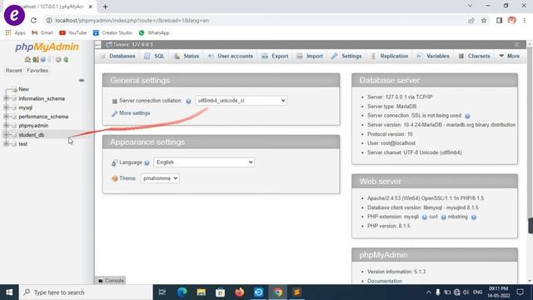Image resolution: width=533 pixels, height=300 pixels.
Task: Open the Replication tab
Action: 390,56
